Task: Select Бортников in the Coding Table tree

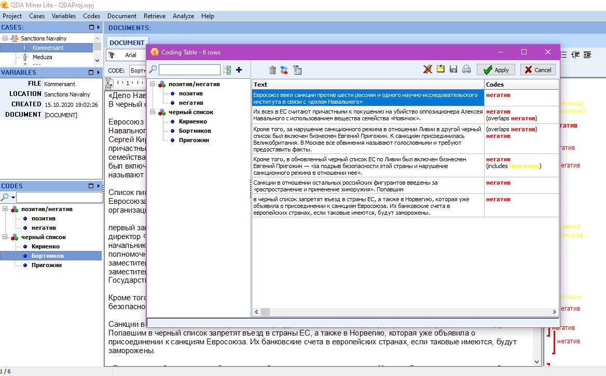Action: [x=195, y=131]
